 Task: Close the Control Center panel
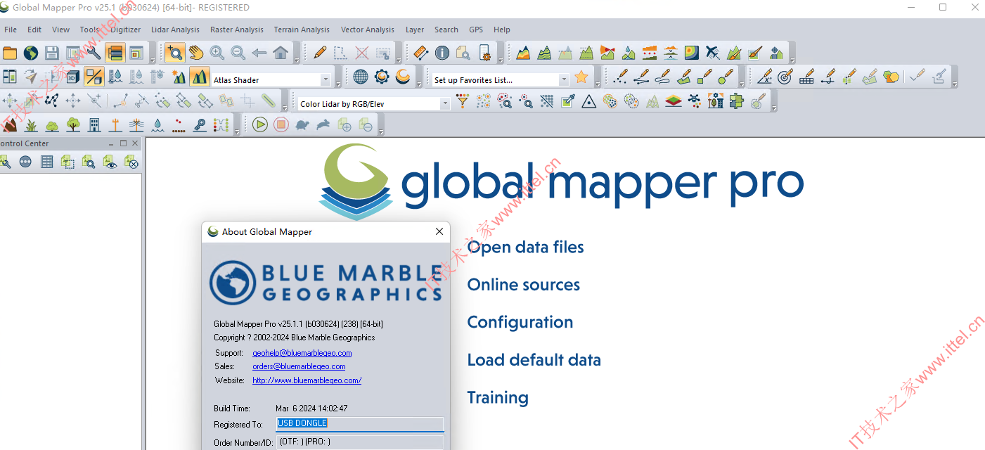tap(135, 143)
